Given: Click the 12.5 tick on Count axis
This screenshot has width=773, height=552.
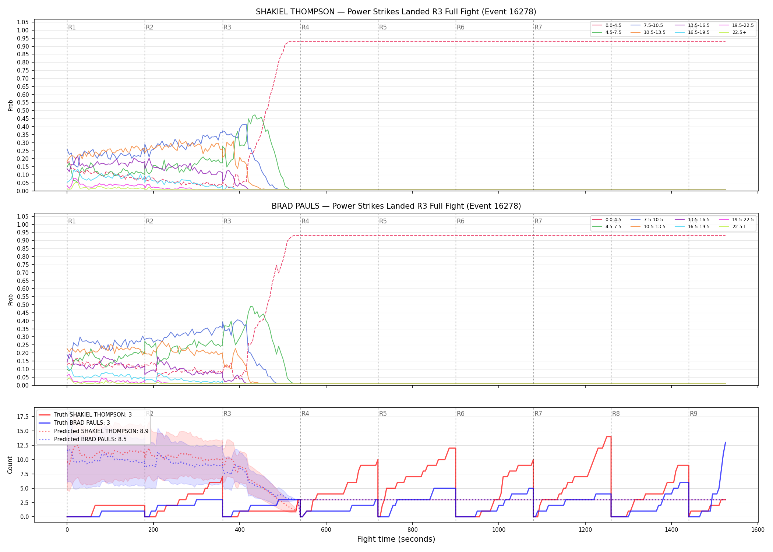Looking at the screenshot, I should click(x=23, y=445).
